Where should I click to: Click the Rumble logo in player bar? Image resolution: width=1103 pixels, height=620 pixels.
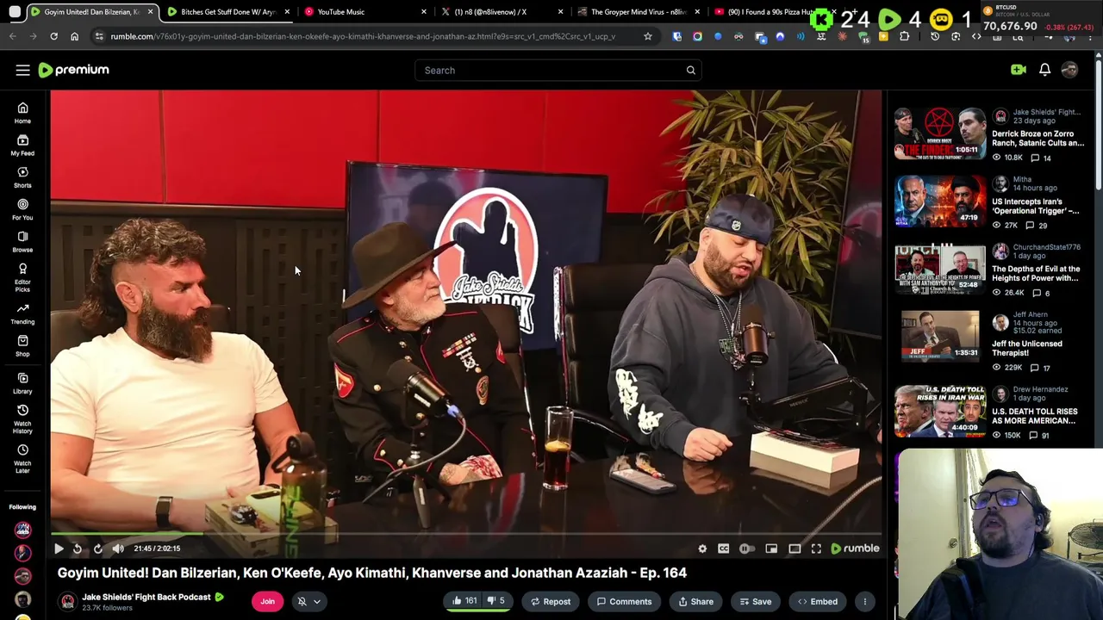(855, 549)
